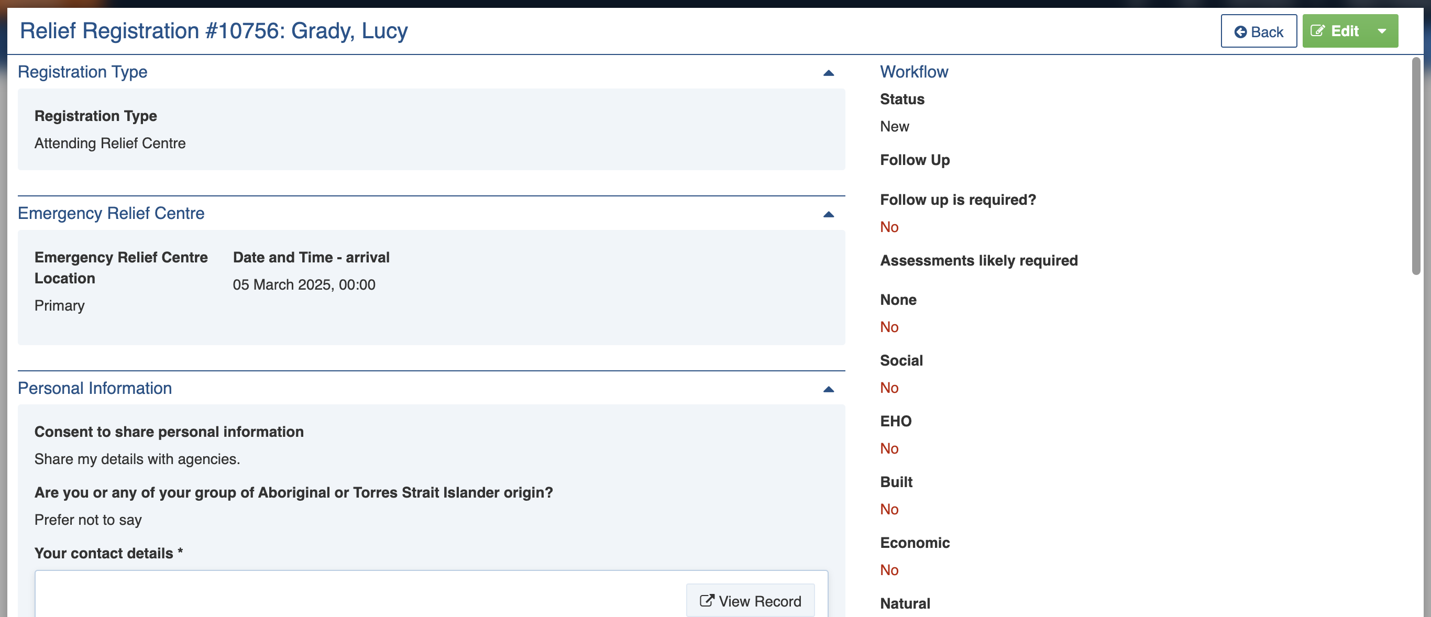Image resolution: width=1431 pixels, height=617 pixels.
Task: Collapse the Registration Type section
Action: click(828, 73)
